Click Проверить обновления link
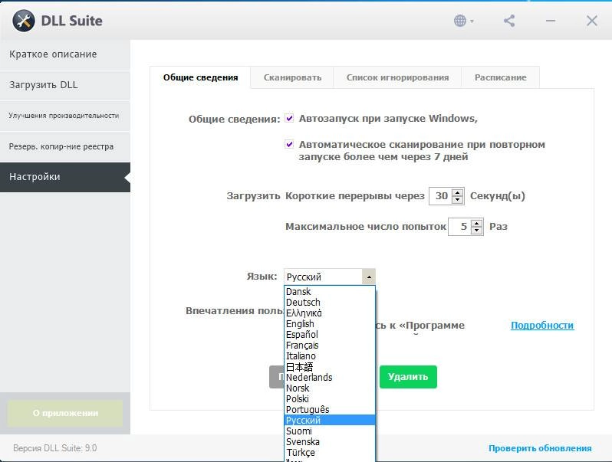 click(x=540, y=448)
